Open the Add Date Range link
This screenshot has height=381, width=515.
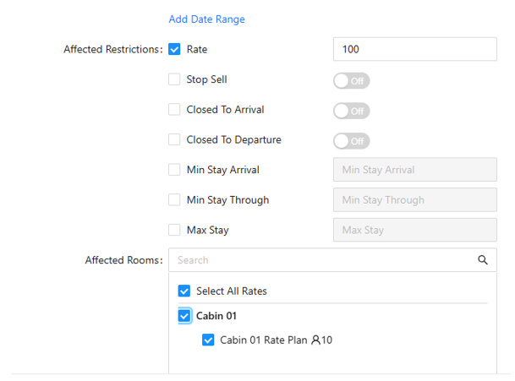tap(206, 19)
